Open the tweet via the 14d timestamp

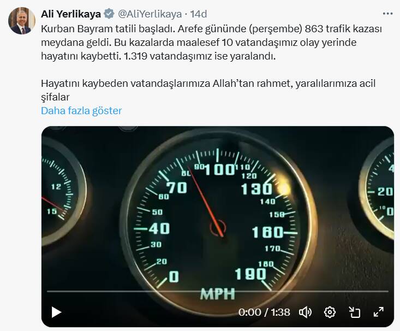point(199,14)
